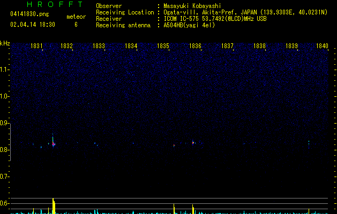Click the 'Receiving antenna' label

point(123,25)
